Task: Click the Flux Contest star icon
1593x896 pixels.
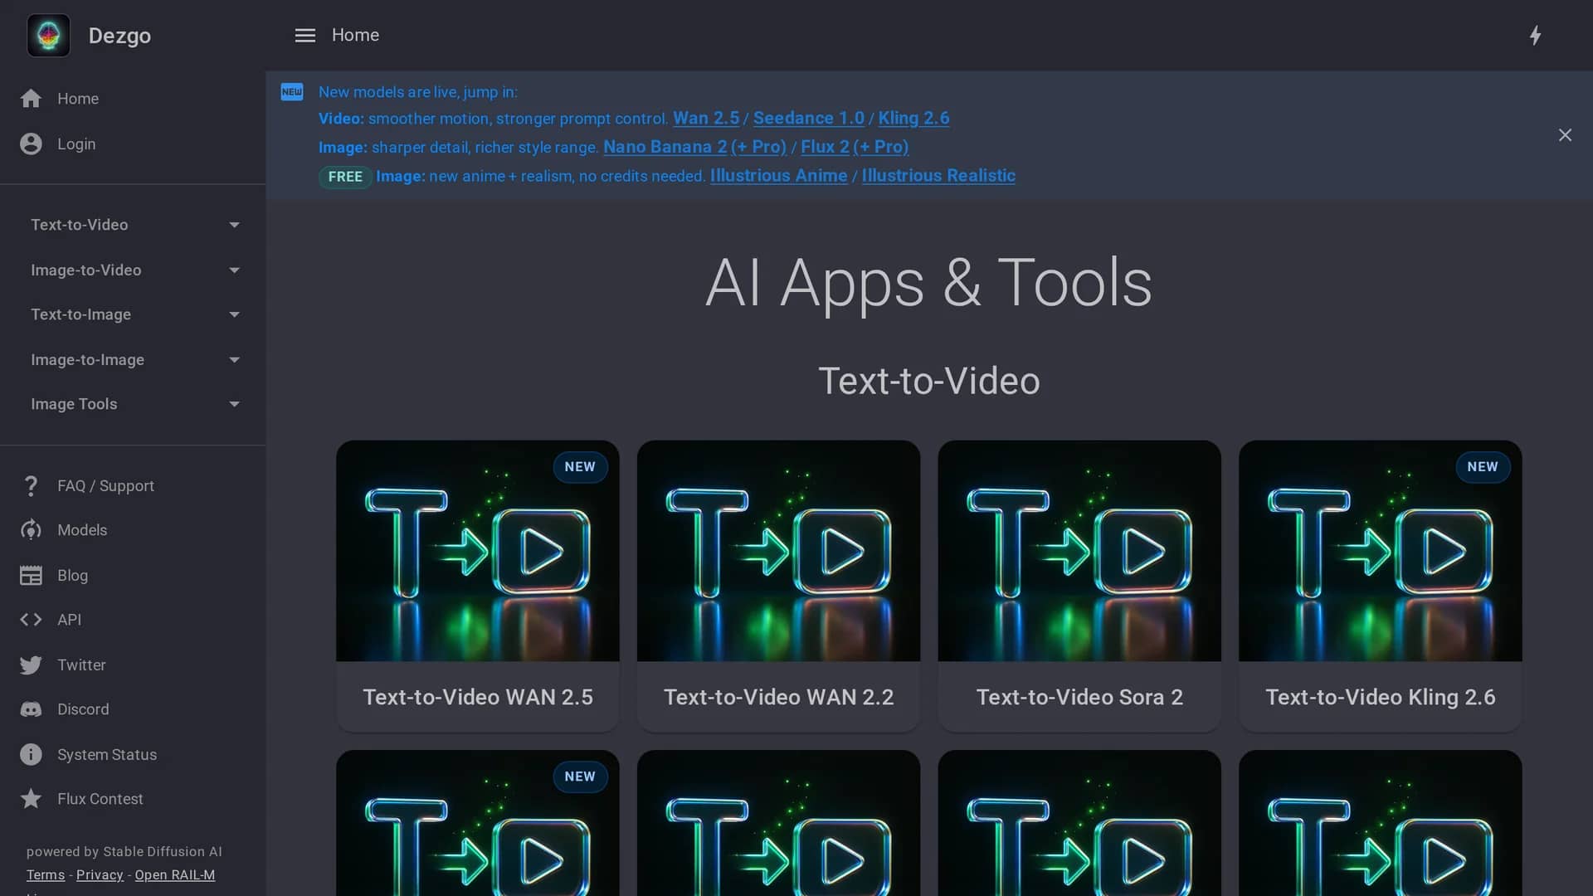Action: click(x=31, y=799)
